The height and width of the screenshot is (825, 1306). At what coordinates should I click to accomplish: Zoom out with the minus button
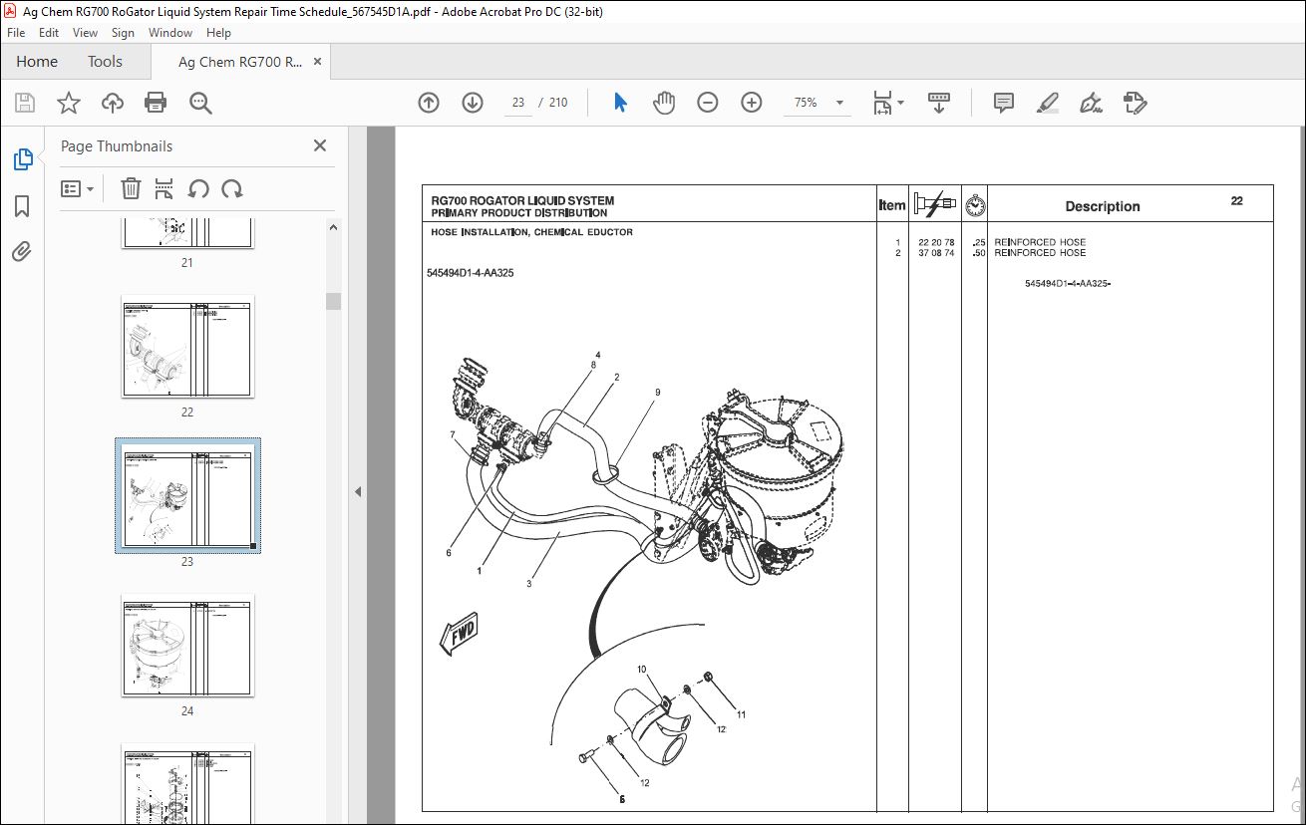point(708,103)
